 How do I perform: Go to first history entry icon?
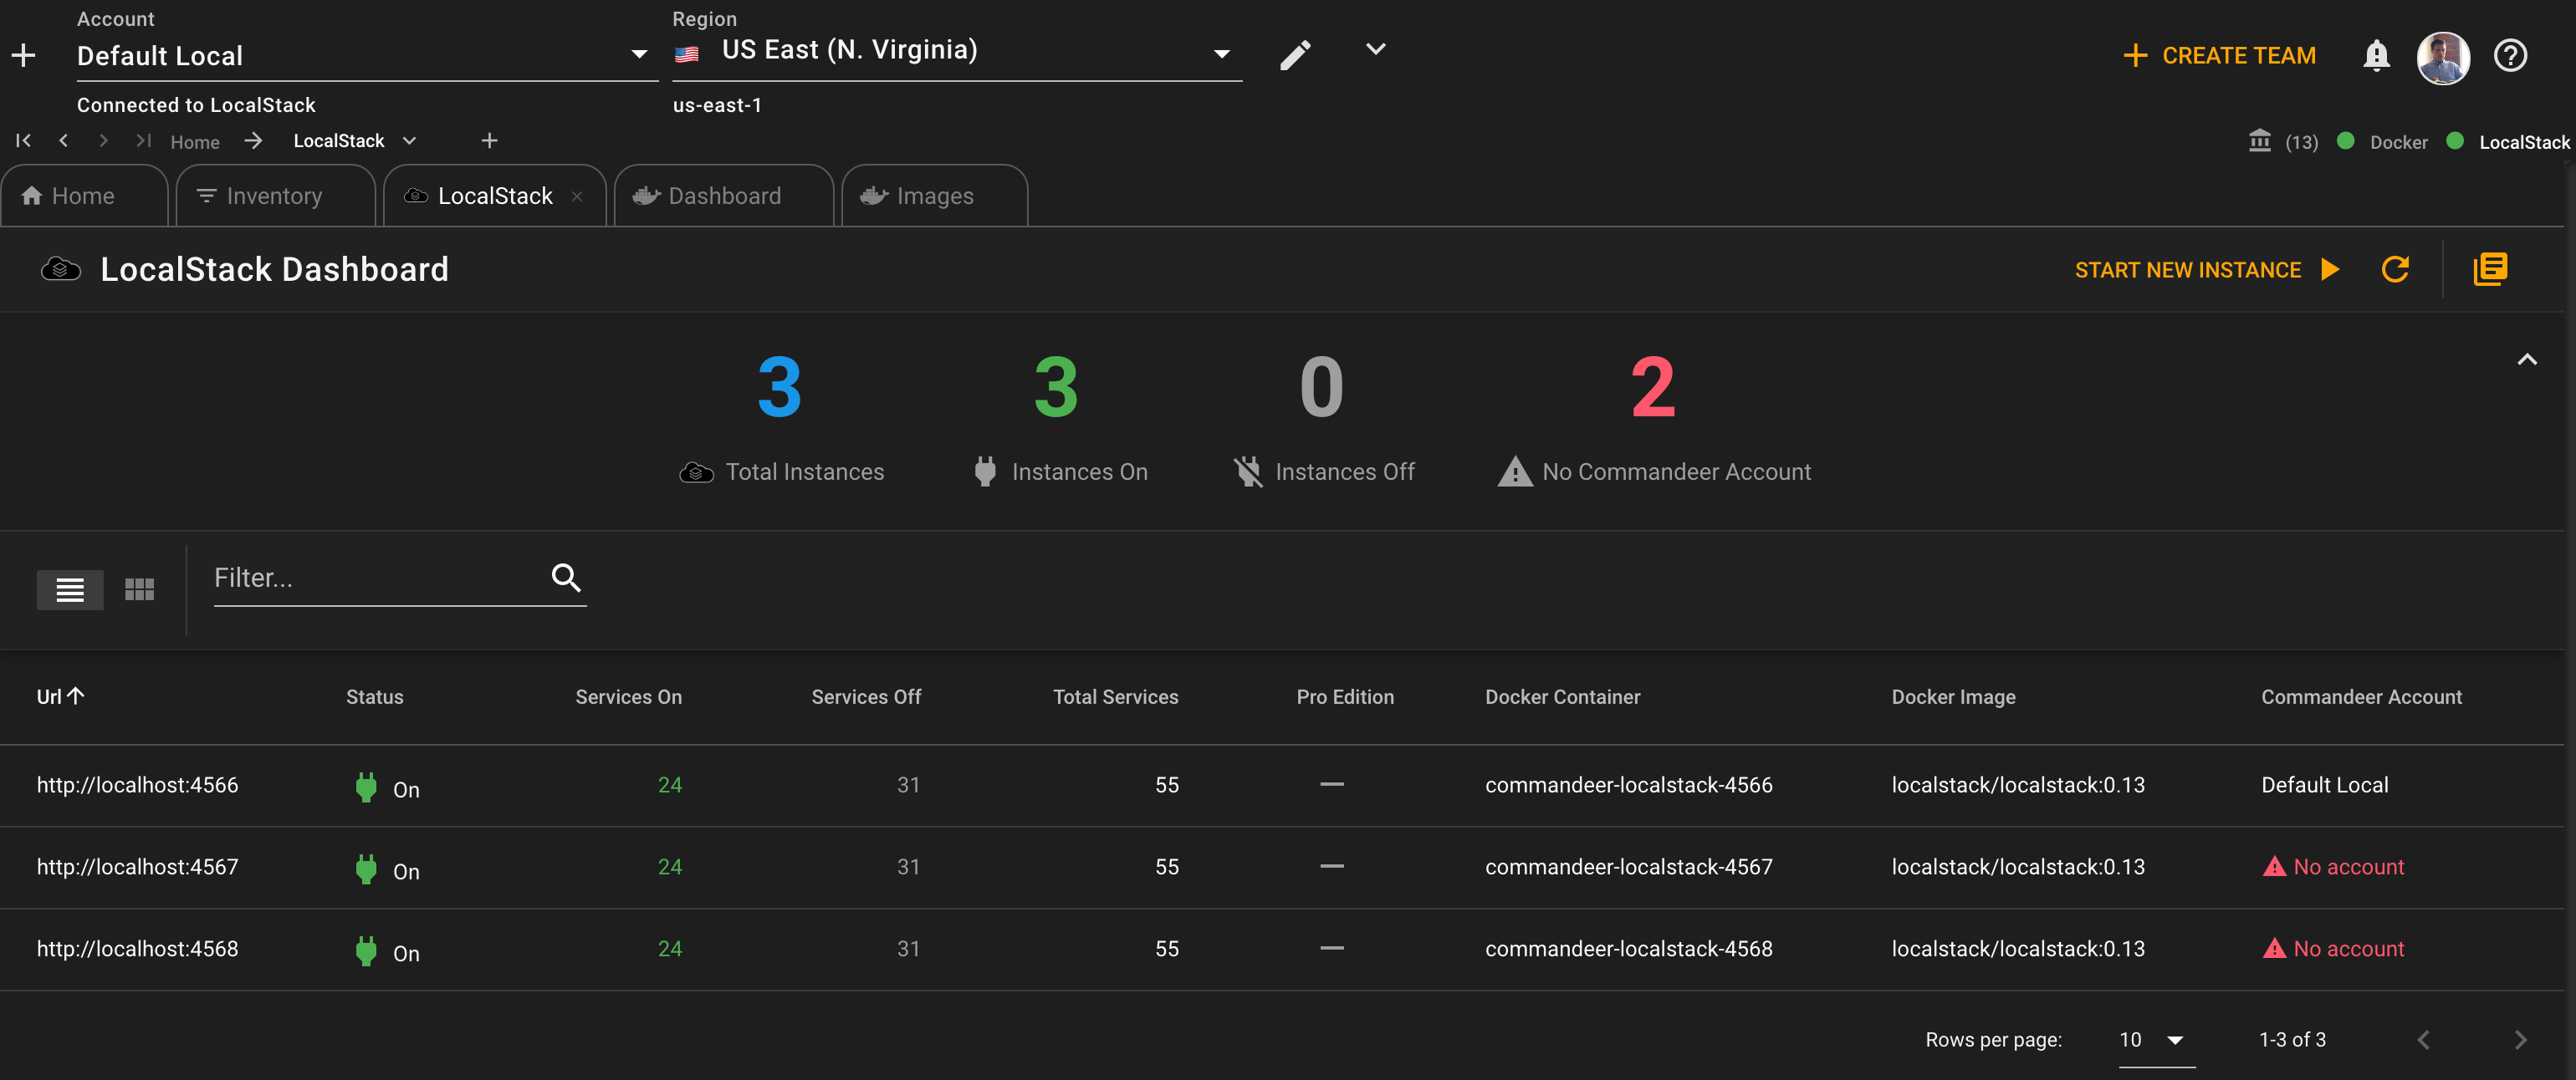click(23, 141)
